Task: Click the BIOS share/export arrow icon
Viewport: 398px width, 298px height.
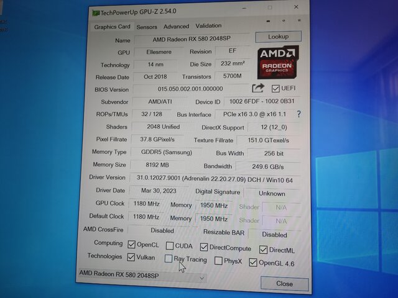Action: [x=258, y=88]
